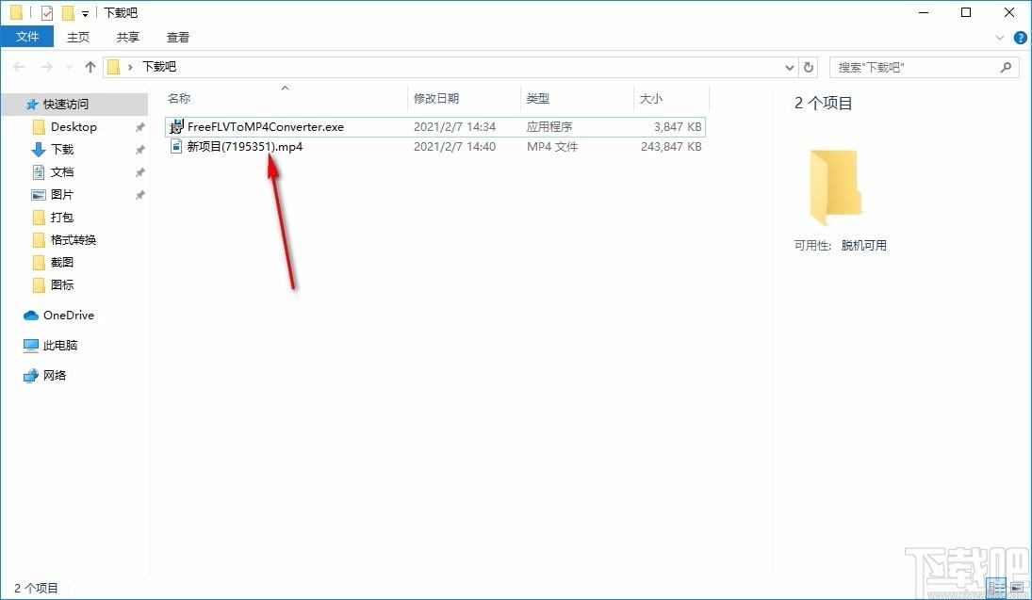Click the Back navigation arrow

pos(19,67)
